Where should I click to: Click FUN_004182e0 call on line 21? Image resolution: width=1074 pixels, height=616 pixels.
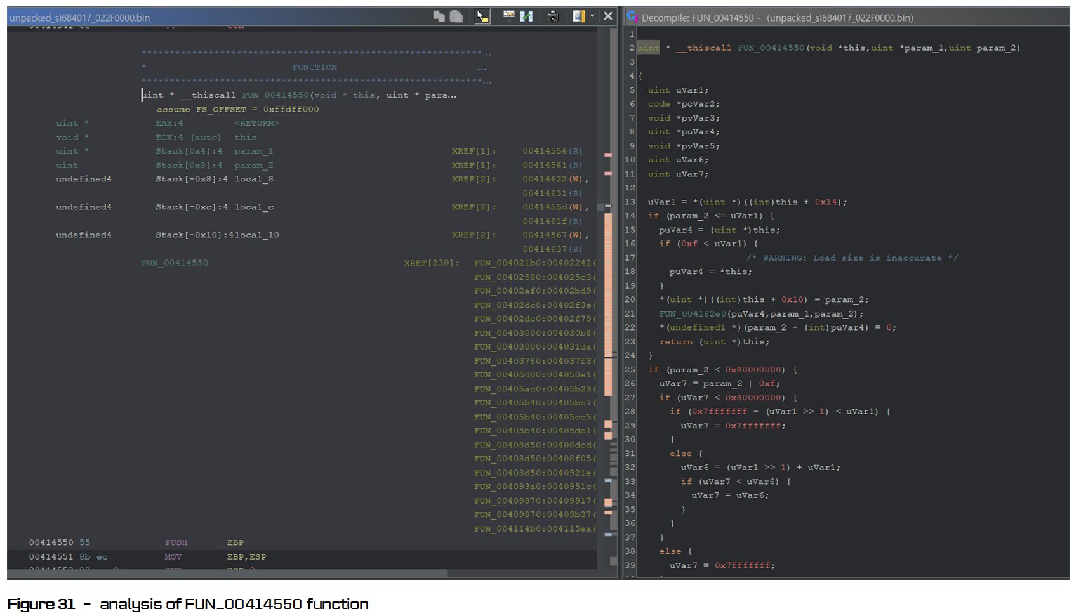693,313
